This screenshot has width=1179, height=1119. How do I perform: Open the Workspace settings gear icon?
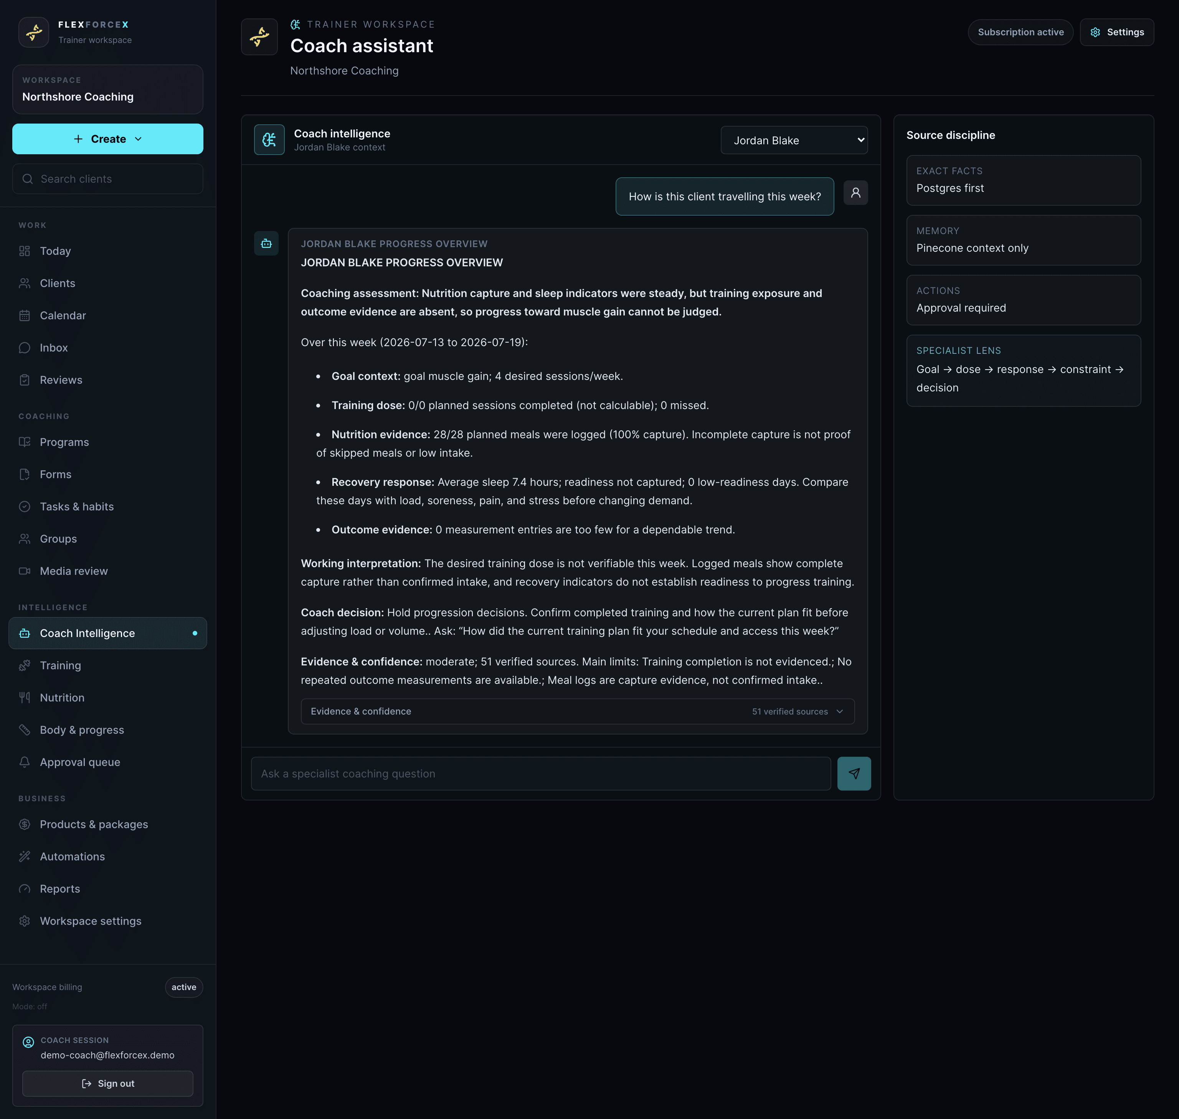tap(25, 921)
